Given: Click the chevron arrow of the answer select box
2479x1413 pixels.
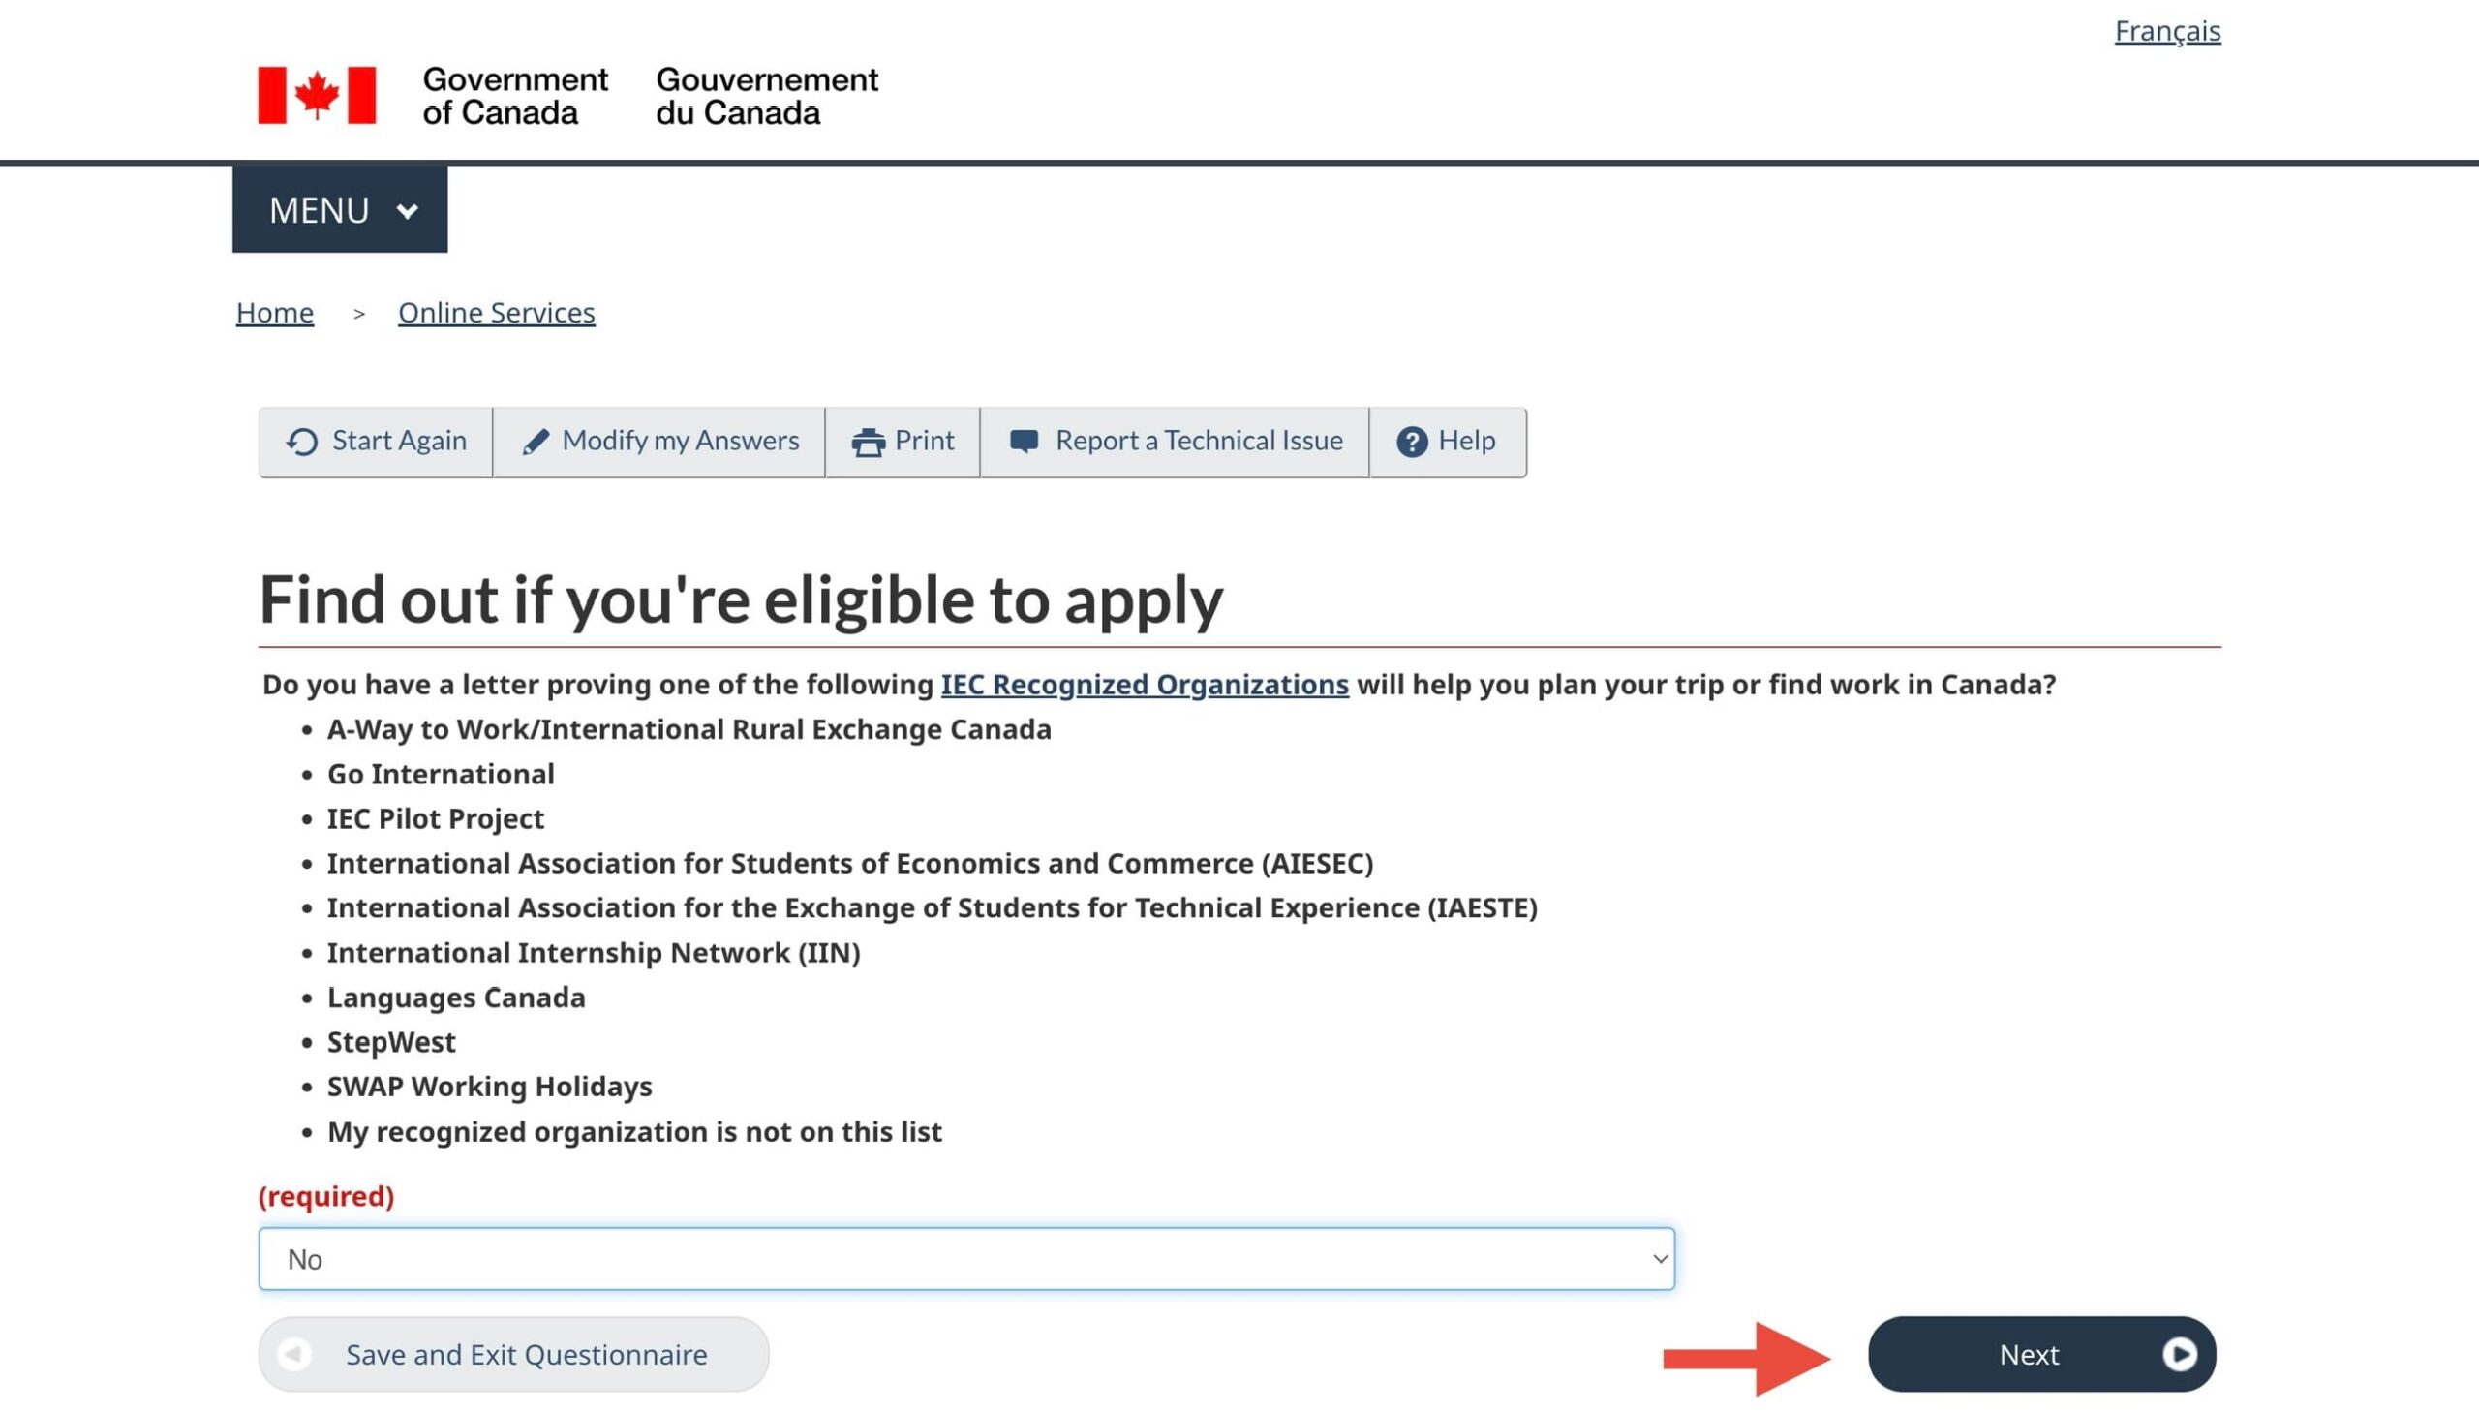Looking at the screenshot, I should pos(1659,1259).
